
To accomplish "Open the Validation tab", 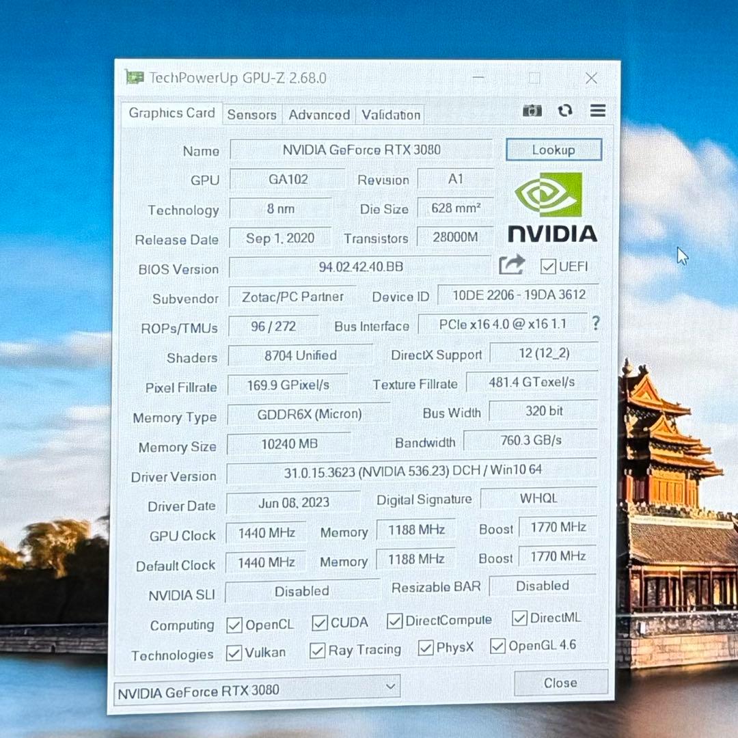I will tap(391, 115).
